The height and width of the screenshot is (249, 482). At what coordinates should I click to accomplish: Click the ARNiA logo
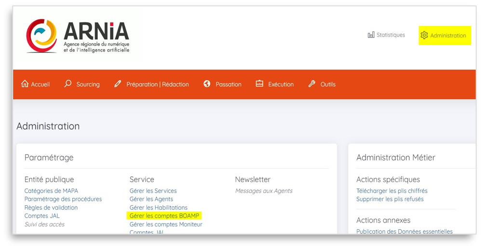coord(78,36)
